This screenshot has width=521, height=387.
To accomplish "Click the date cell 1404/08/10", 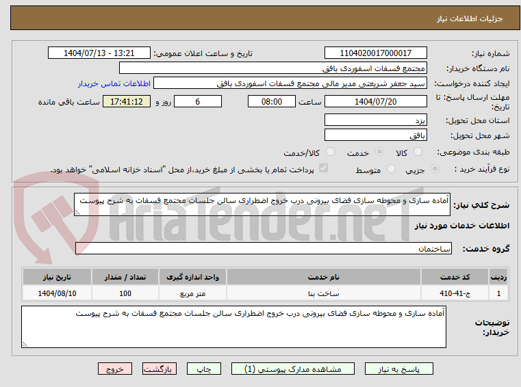I will (x=57, y=293).
